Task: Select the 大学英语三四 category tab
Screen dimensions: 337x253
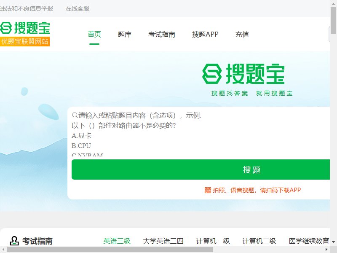Action: [x=163, y=241]
